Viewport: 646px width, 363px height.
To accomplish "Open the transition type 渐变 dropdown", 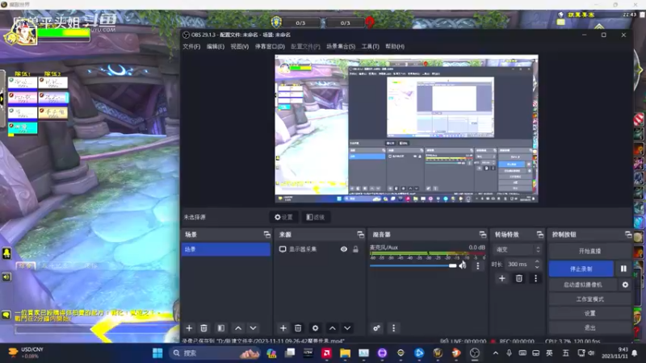I will (518, 249).
